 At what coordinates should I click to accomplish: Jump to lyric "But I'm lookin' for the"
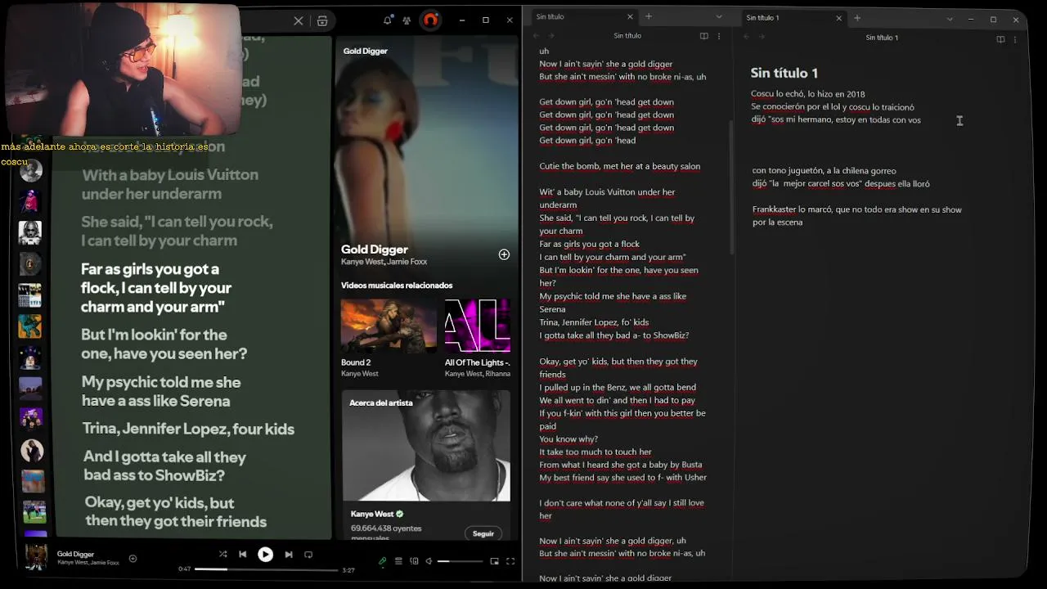click(164, 344)
